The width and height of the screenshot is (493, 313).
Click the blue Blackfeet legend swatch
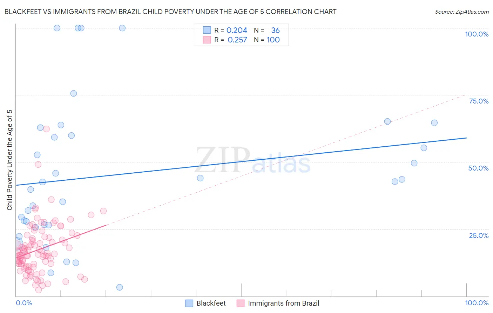tap(189, 303)
